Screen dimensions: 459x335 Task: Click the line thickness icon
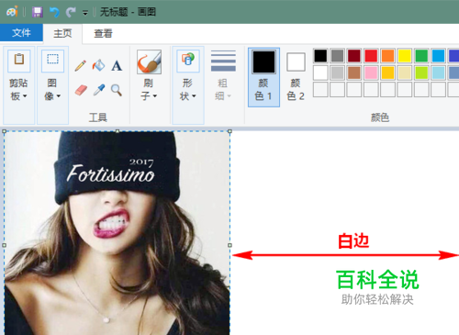pos(223,61)
